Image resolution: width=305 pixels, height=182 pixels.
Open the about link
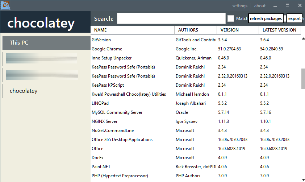click(260, 6)
